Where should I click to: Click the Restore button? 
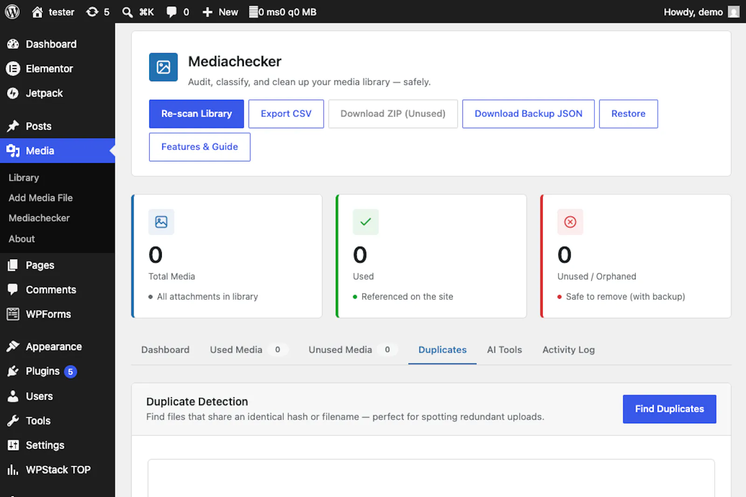point(628,114)
